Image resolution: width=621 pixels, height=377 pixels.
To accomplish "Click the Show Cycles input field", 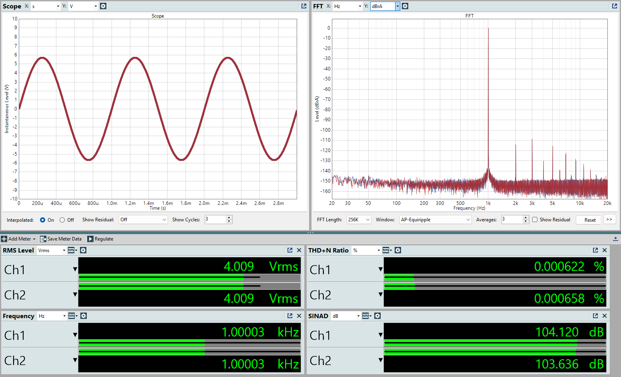I will point(215,219).
